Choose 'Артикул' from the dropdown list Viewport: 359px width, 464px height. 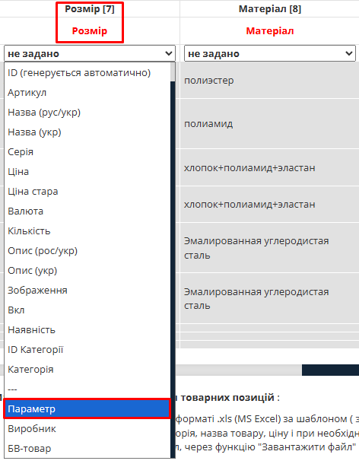click(x=87, y=93)
